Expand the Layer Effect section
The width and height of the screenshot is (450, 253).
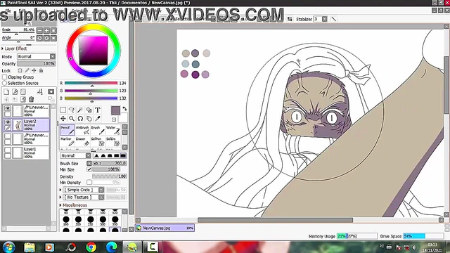(3, 48)
